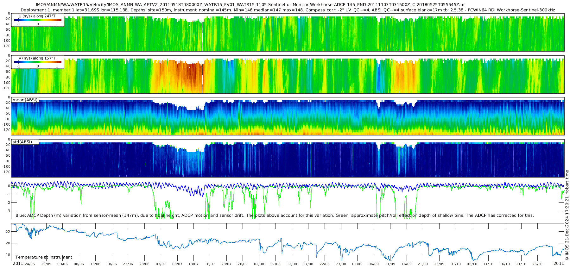Click the 08/07 date tick label
570x269 pixels.
pos(177,264)
